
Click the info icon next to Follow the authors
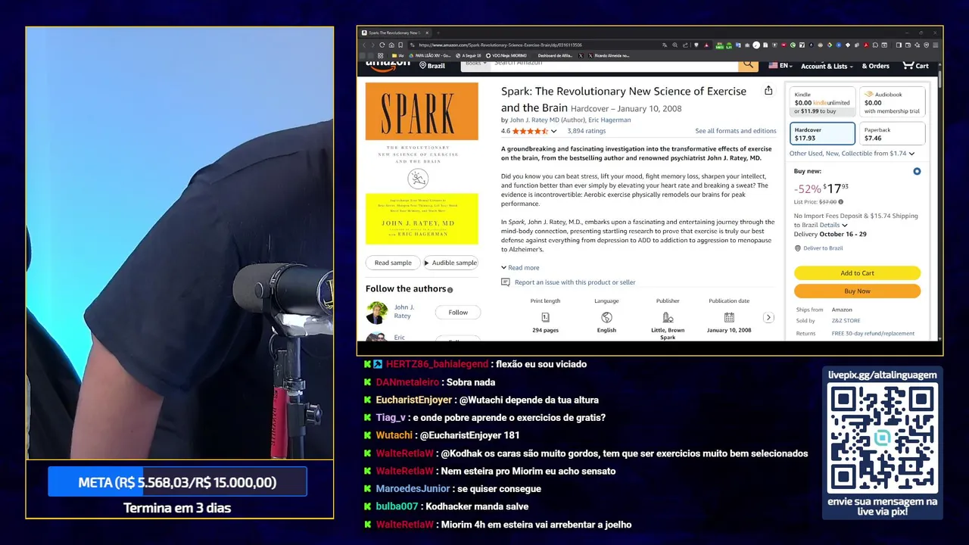coord(450,290)
